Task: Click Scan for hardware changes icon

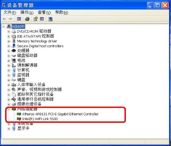Action: click(50, 19)
